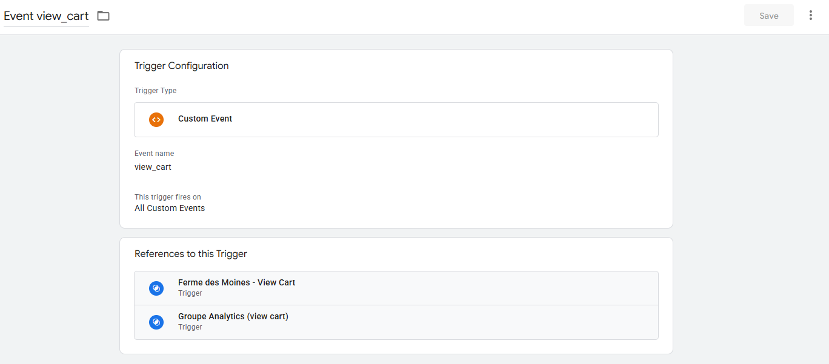The height and width of the screenshot is (364, 829).
Task: Click 'Trigger' subtitle under Groupe Analytics
Action: pyautogui.click(x=190, y=327)
